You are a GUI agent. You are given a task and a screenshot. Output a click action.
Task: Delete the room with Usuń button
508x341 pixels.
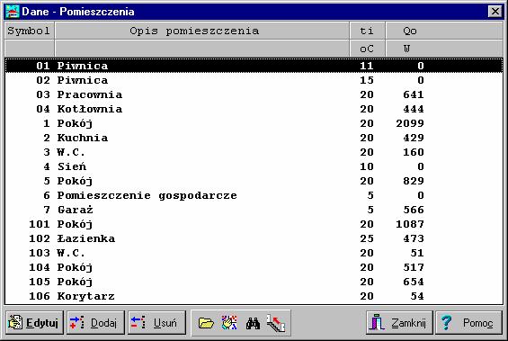[x=156, y=322]
